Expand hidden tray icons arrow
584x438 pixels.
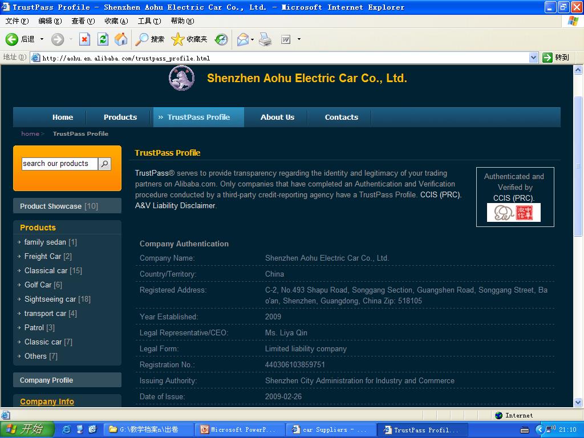540,430
